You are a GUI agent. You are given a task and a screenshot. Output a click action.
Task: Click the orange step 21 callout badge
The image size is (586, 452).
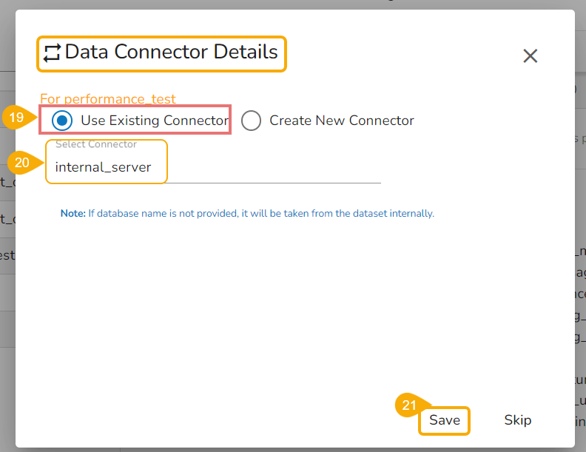408,405
